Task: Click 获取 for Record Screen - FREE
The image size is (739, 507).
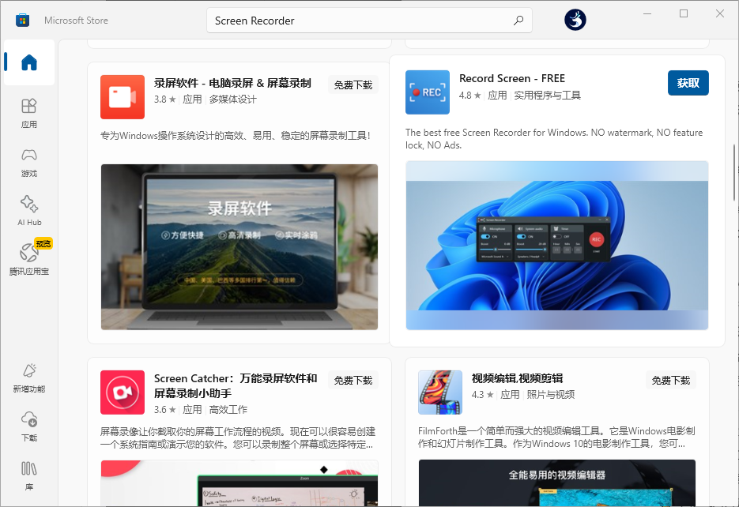Action: point(688,82)
